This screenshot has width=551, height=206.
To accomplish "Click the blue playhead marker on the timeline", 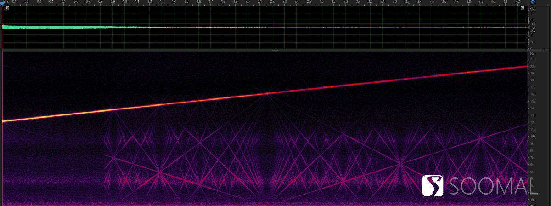I will [2, 3].
